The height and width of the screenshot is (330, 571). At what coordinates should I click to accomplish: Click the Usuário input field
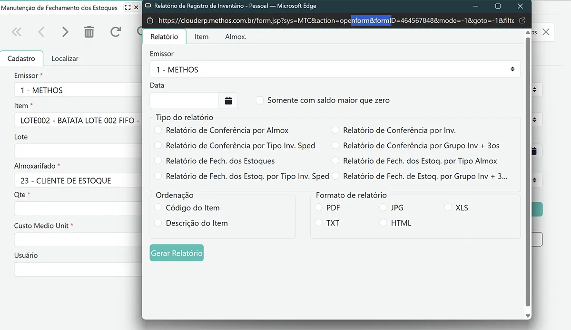click(78, 269)
